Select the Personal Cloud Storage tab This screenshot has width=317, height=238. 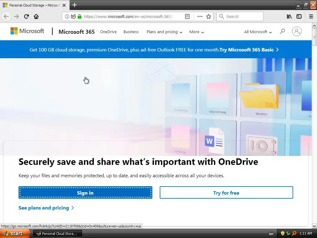(x=35, y=5)
